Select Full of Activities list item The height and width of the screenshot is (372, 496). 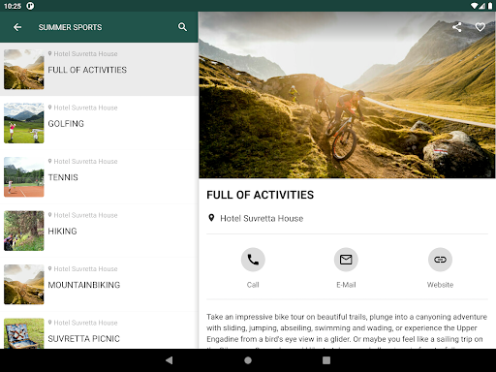(99, 70)
